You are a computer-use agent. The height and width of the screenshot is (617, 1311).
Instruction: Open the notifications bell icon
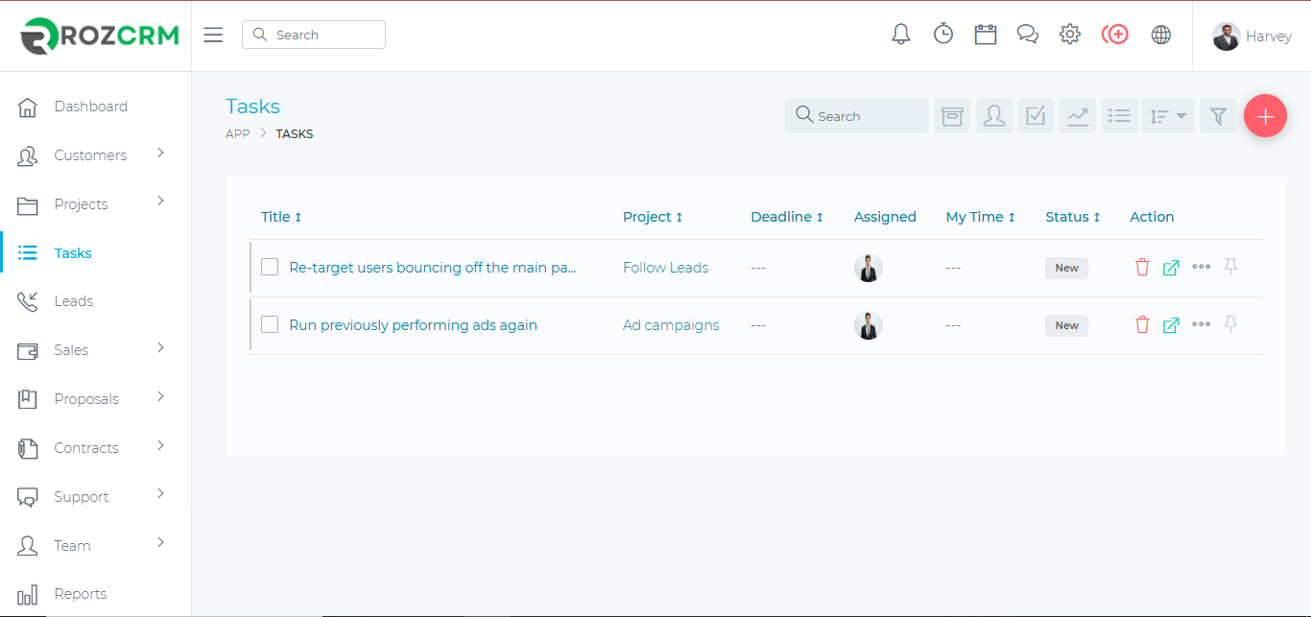(x=900, y=35)
